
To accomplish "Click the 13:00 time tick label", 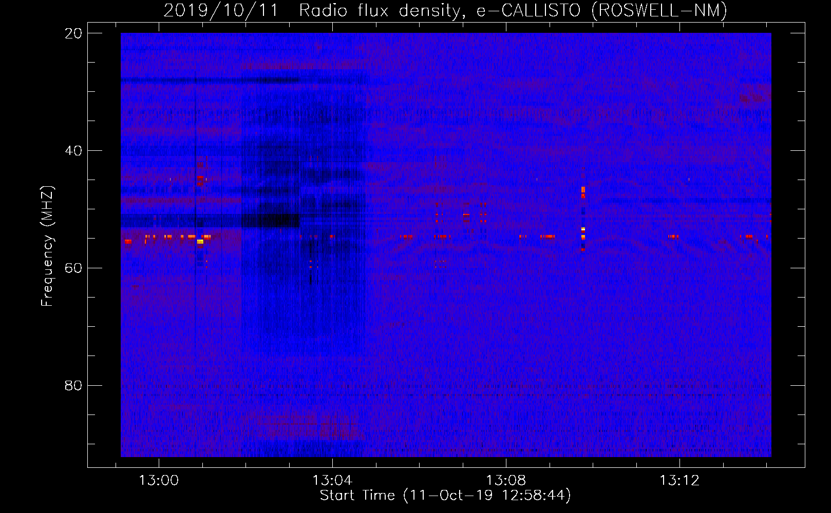I will click(x=159, y=481).
